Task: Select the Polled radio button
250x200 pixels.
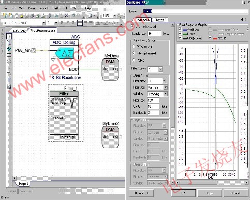Action: coord(134,60)
